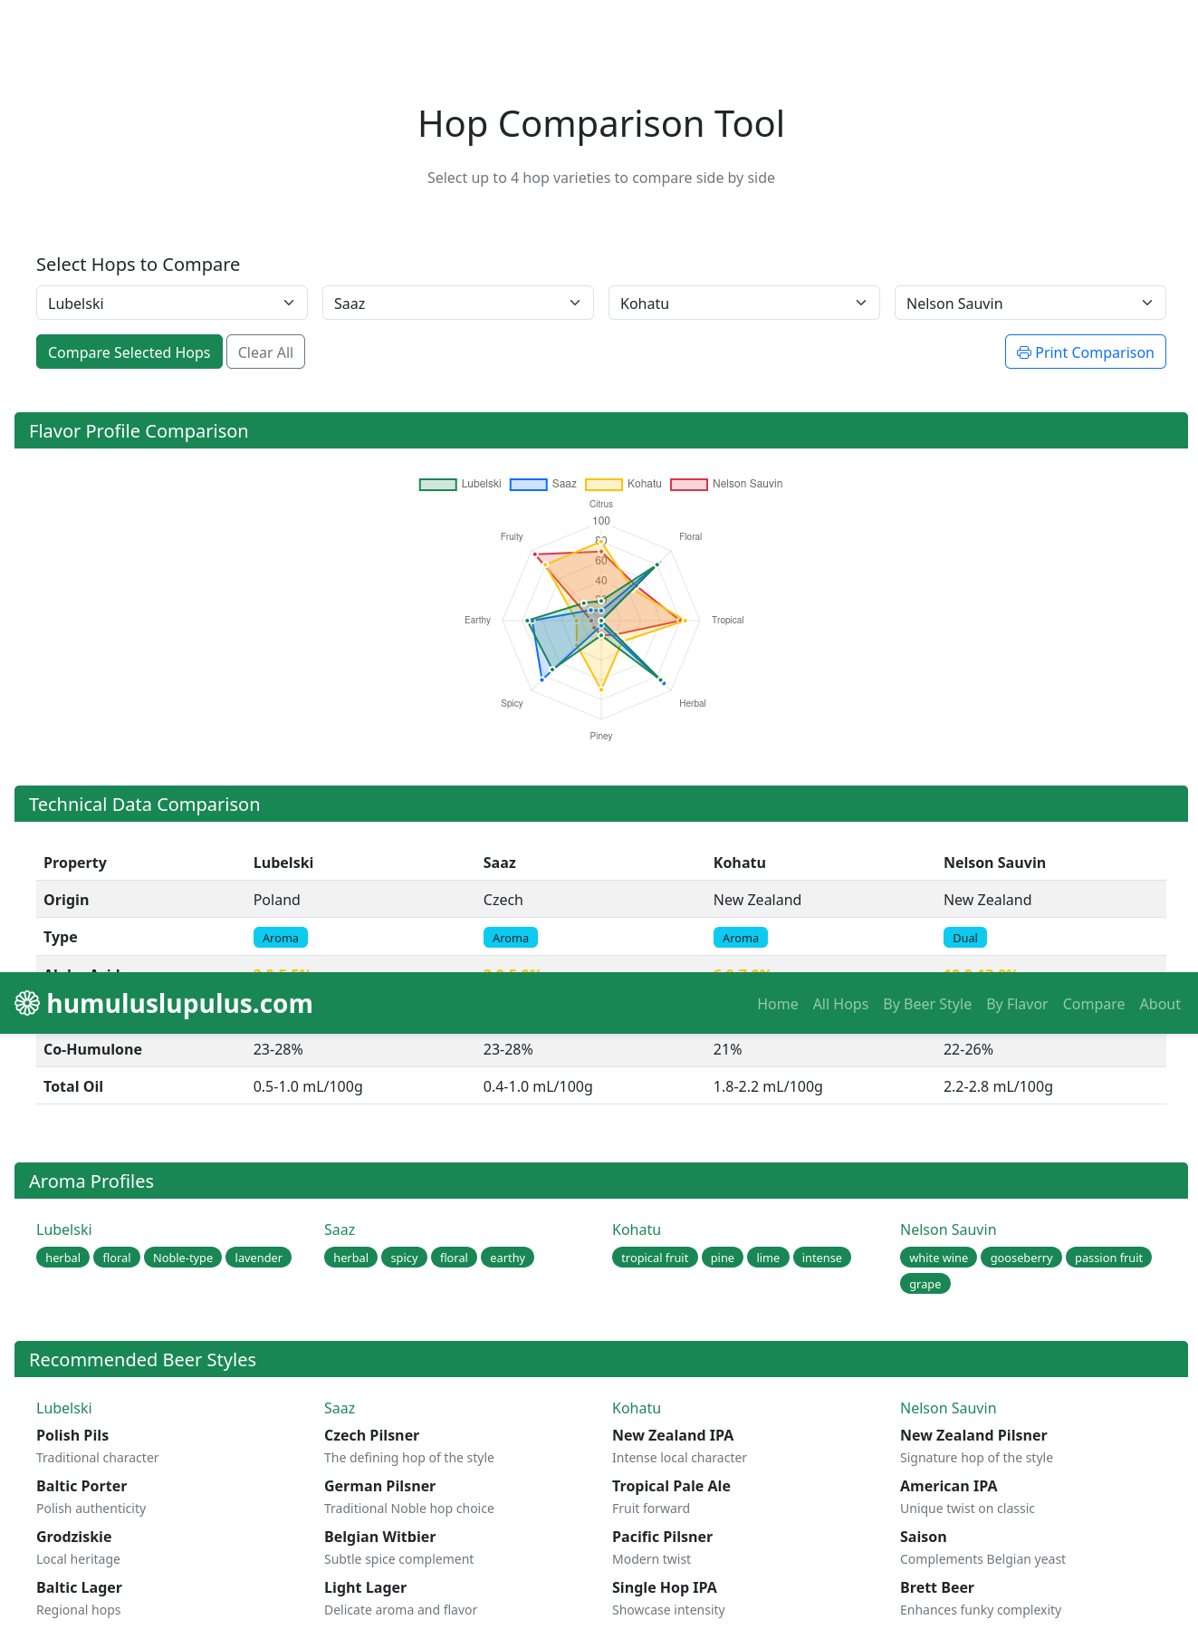Open the By Beer Style nav item
This screenshot has width=1198, height=1639.
click(927, 1004)
